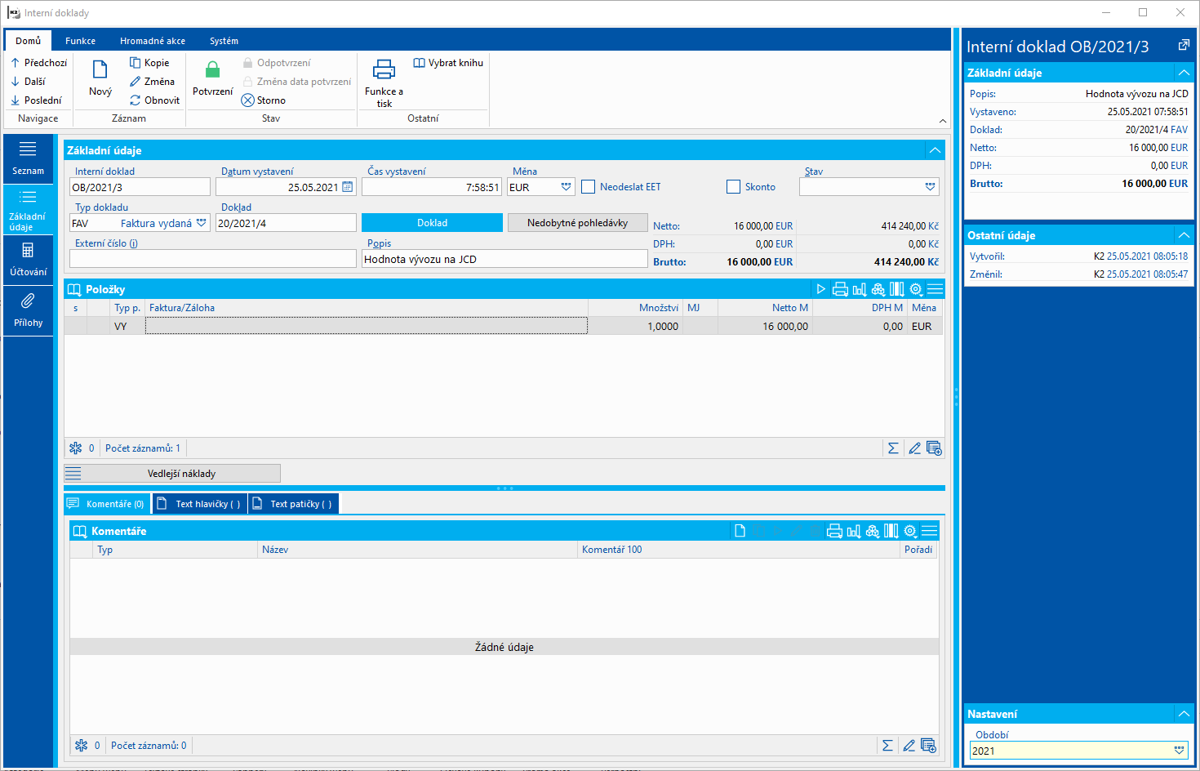Switch to the Funkce ribbon tab
This screenshot has width=1200, height=771.
[x=80, y=41]
